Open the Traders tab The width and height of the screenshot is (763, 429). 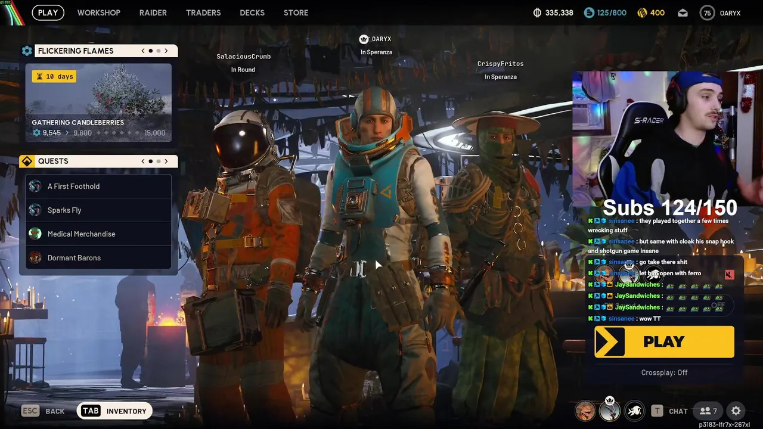click(203, 13)
